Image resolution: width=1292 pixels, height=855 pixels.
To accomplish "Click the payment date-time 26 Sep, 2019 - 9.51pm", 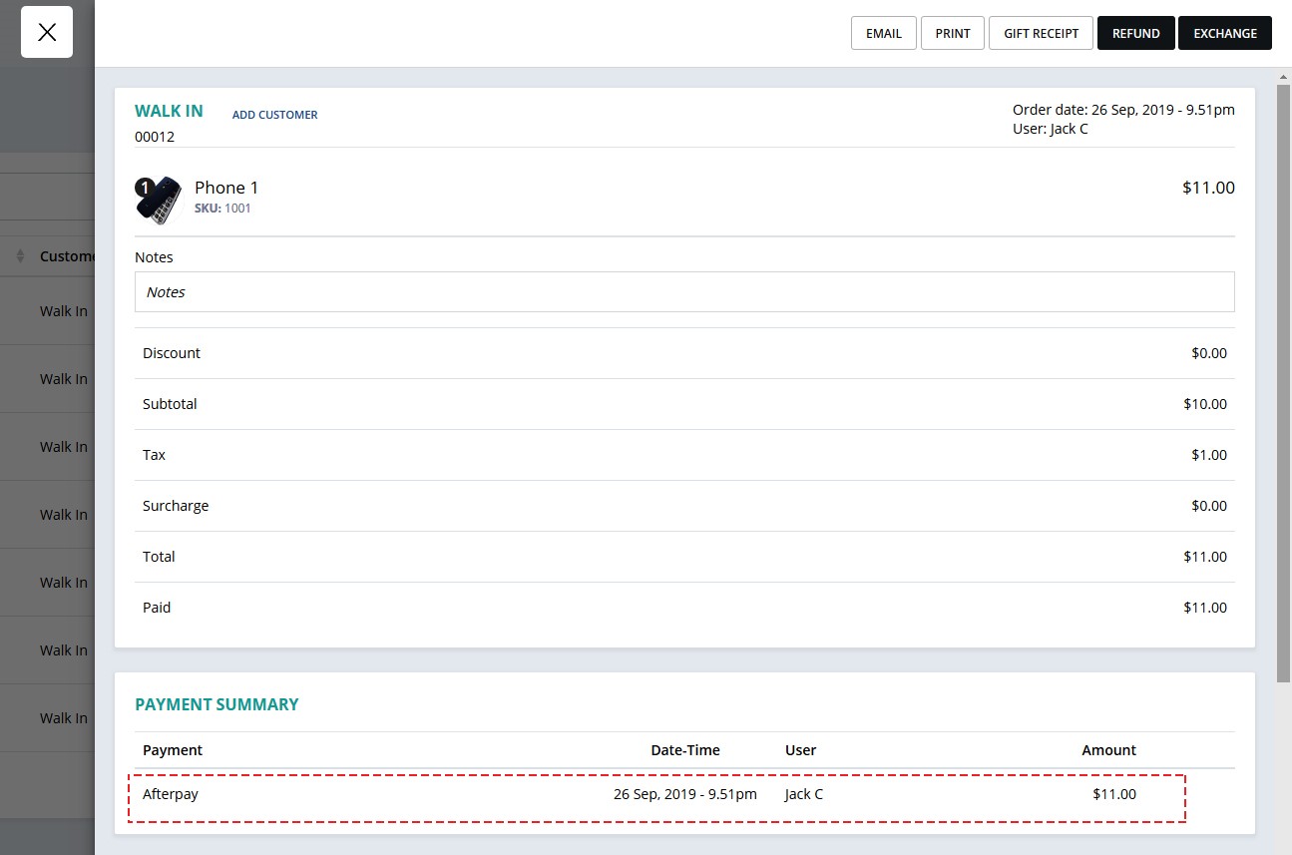I will (x=685, y=794).
